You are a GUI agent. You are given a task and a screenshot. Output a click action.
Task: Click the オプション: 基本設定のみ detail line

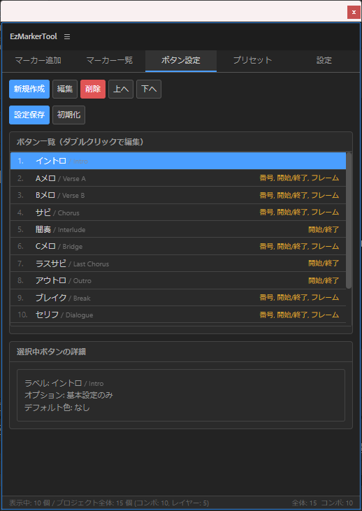click(68, 395)
